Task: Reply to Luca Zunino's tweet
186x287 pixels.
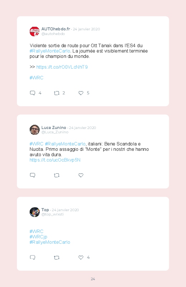Action: tap(33, 175)
